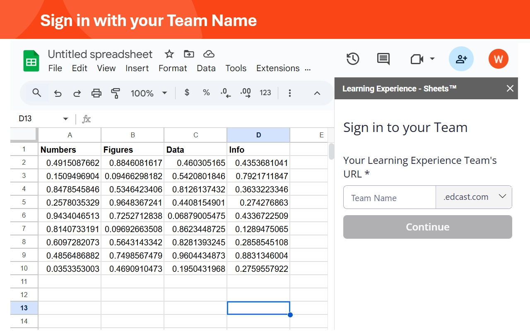
Task: Select cell with 0.274276863
Action: pyautogui.click(x=258, y=202)
